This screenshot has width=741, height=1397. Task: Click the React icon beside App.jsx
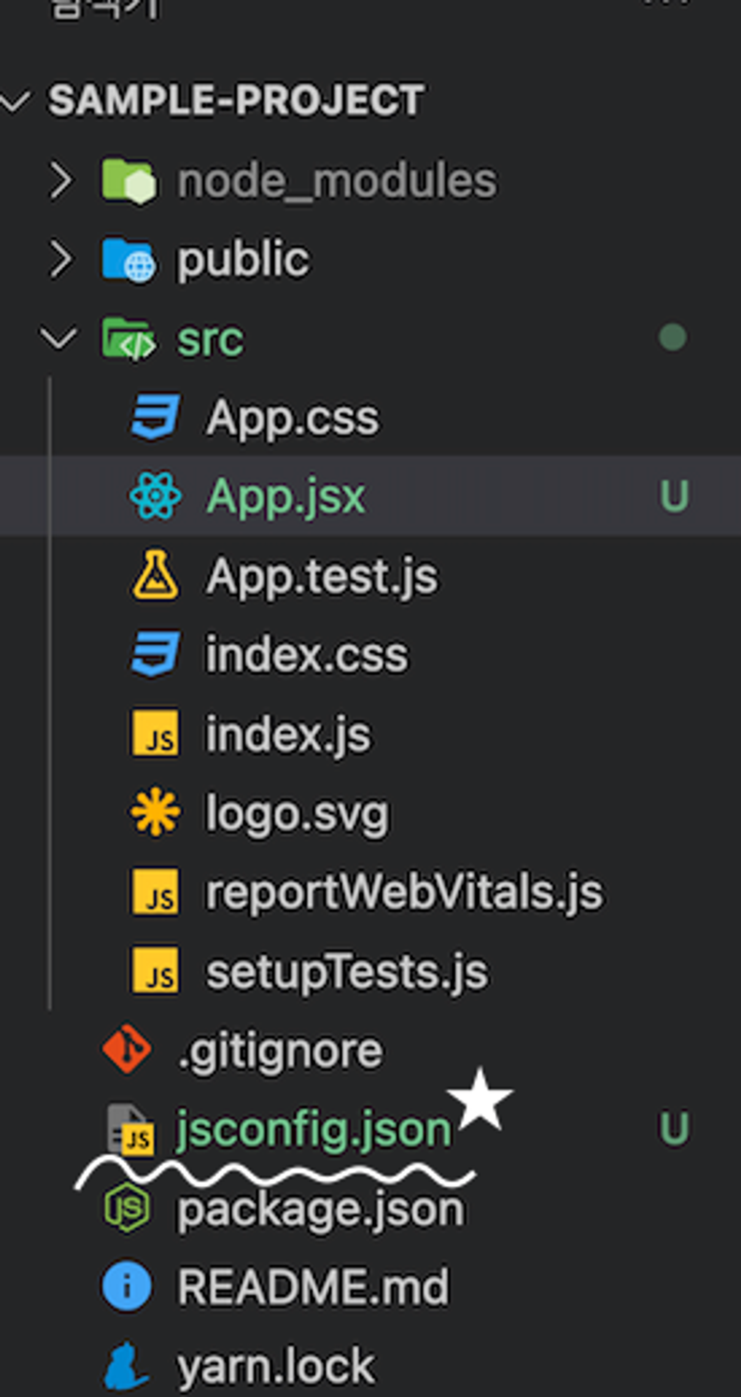click(x=155, y=496)
